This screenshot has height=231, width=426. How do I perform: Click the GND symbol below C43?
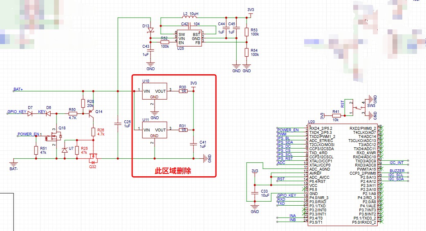(x=150, y=66)
